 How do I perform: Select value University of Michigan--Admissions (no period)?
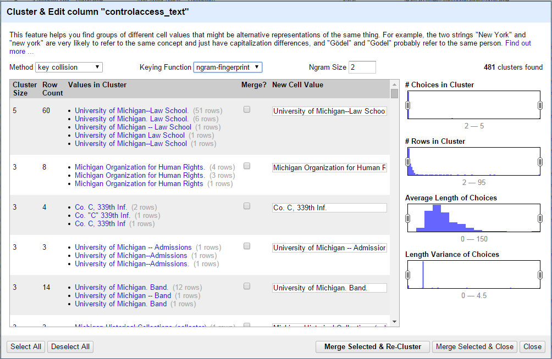click(131, 256)
